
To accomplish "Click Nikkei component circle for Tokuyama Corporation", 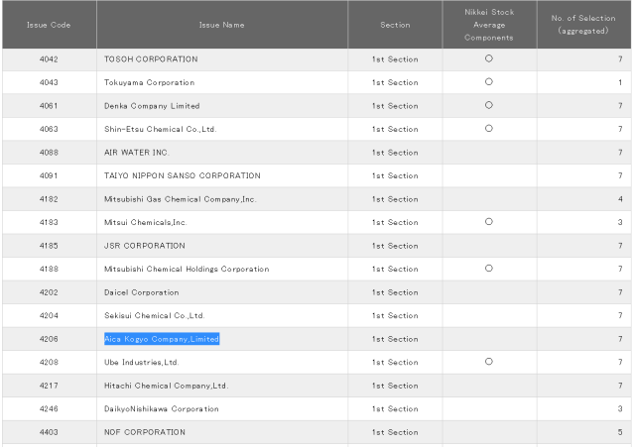I will coord(489,81).
